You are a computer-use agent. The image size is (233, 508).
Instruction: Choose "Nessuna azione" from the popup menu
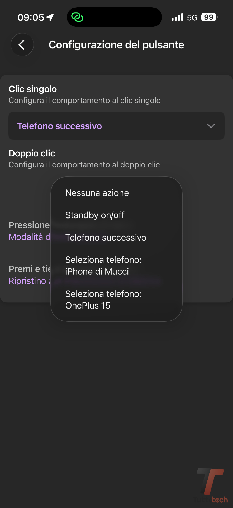97,193
